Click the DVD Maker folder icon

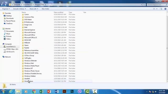(23, 20)
